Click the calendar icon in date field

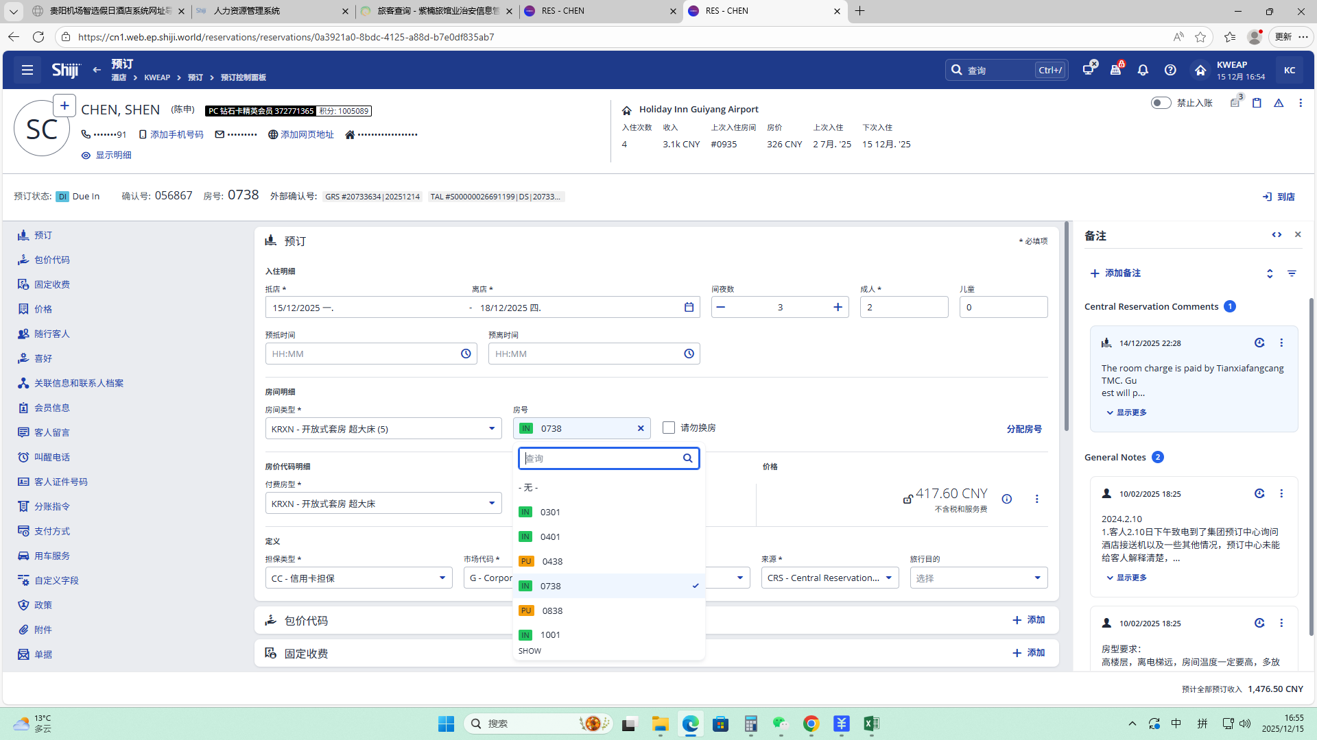(x=689, y=308)
